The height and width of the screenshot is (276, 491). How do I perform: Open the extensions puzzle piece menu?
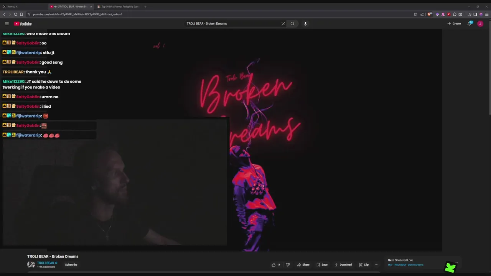click(455, 14)
